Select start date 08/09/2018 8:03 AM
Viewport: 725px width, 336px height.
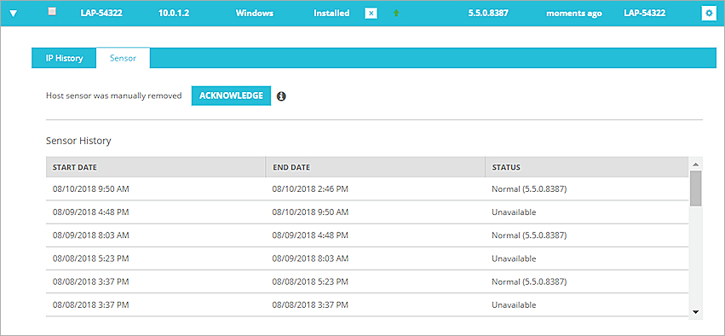point(90,235)
